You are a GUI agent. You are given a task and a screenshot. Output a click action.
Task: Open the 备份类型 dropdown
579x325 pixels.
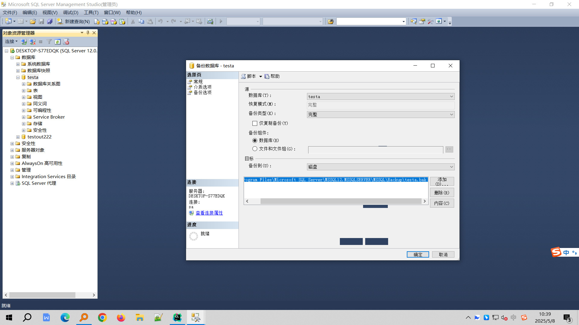tap(451, 114)
